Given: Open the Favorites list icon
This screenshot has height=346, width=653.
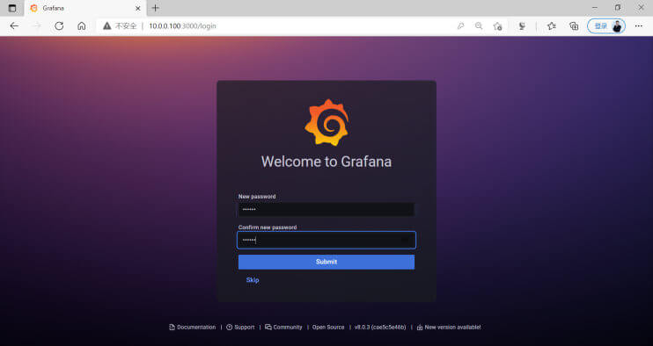Looking at the screenshot, I should click(x=552, y=25).
